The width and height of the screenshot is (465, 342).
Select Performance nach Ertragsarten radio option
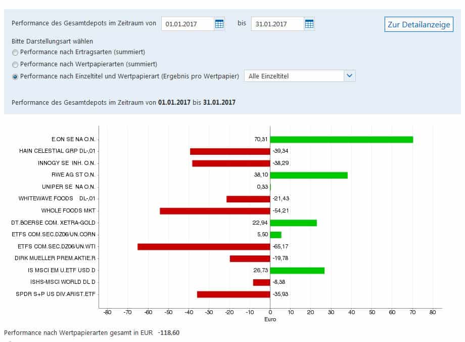tap(15, 53)
